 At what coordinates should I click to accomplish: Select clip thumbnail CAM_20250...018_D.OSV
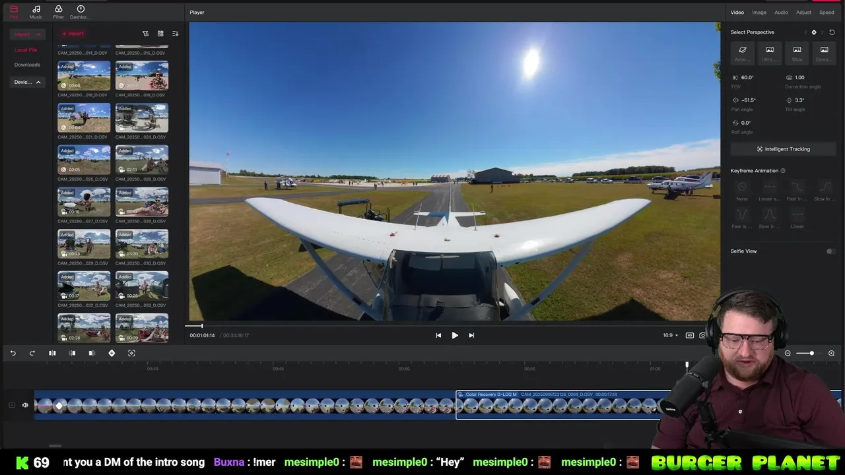click(x=84, y=76)
